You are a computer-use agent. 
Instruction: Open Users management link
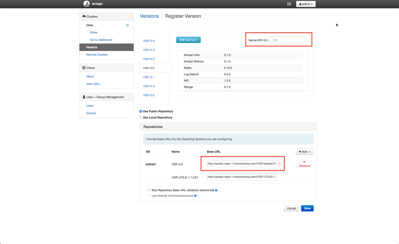click(90, 106)
